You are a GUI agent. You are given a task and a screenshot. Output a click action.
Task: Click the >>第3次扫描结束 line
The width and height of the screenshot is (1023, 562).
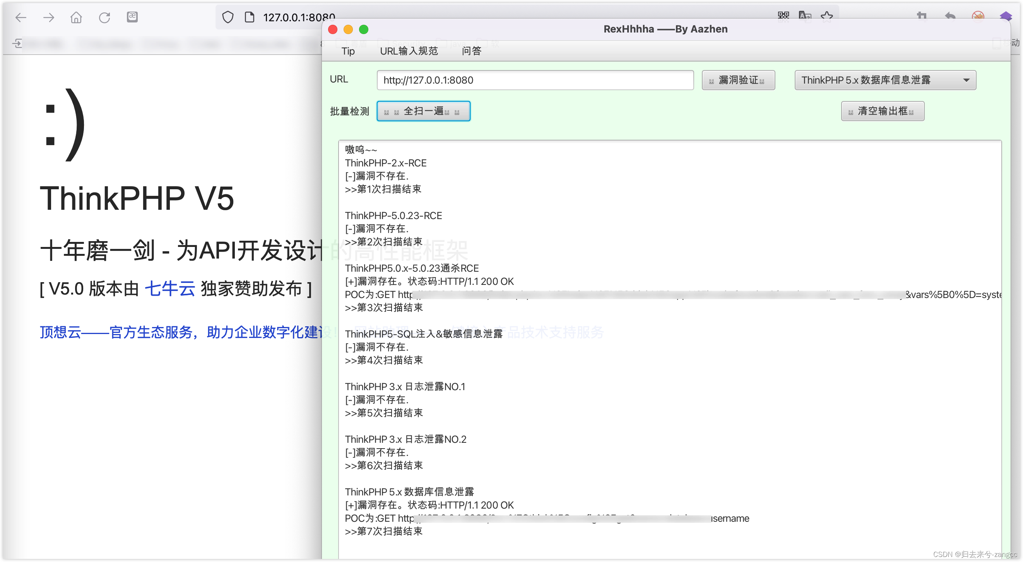(x=384, y=308)
